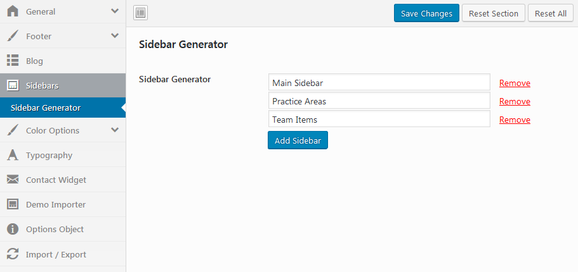578x272 pixels.
Task: Click the Demo Importer icon
Action: click(x=13, y=204)
